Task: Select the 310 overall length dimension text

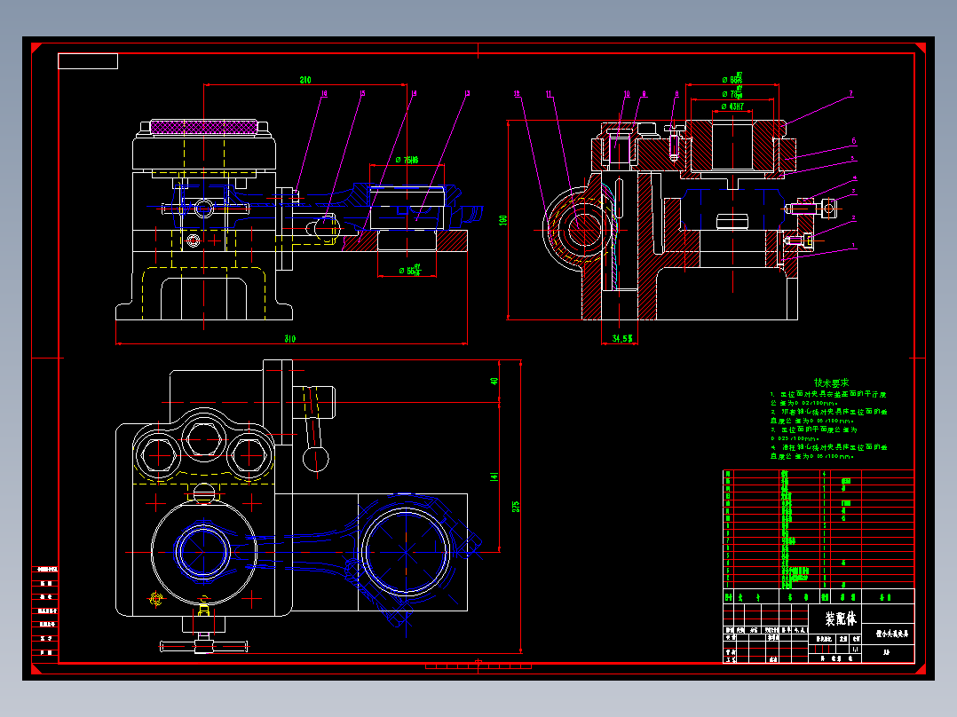Action: pos(290,339)
